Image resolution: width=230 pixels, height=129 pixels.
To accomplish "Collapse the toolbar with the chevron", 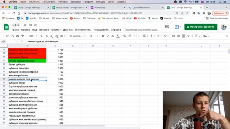I will tap(227, 36).
